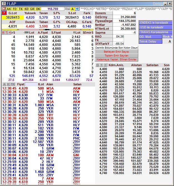
Task: Click the red X icon beside AK
Action: coord(4,9)
